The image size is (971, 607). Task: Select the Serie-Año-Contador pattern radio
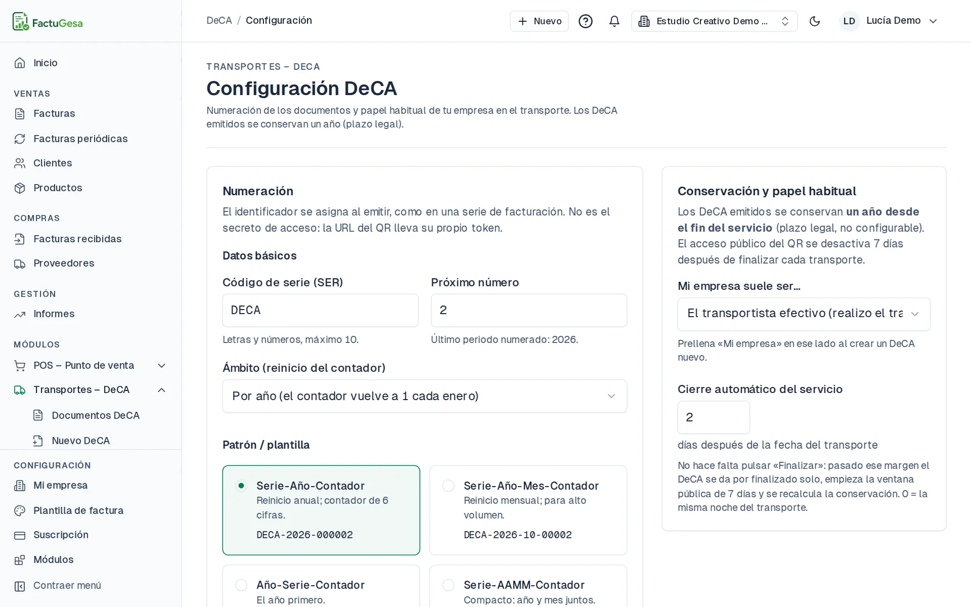[241, 486]
